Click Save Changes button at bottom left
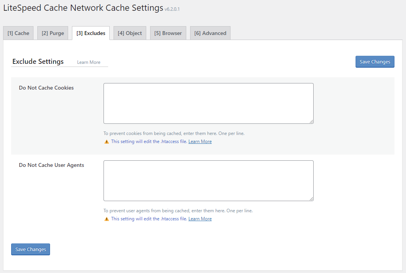This screenshot has height=273, width=406. 30,249
